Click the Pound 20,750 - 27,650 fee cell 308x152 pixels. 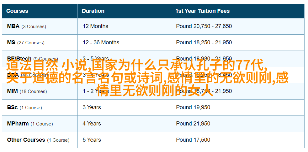click(x=204, y=26)
